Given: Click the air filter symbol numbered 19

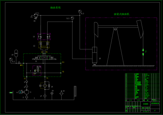Looking at the screenshot, I should (x=61, y=93).
